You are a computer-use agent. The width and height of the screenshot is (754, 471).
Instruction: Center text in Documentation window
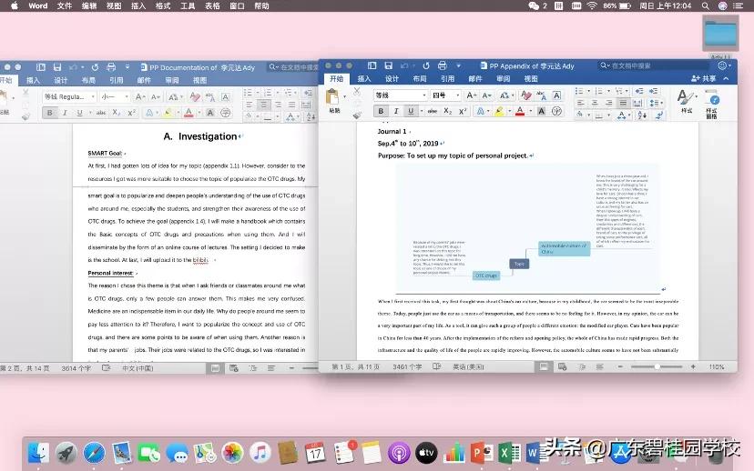[263, 105]
